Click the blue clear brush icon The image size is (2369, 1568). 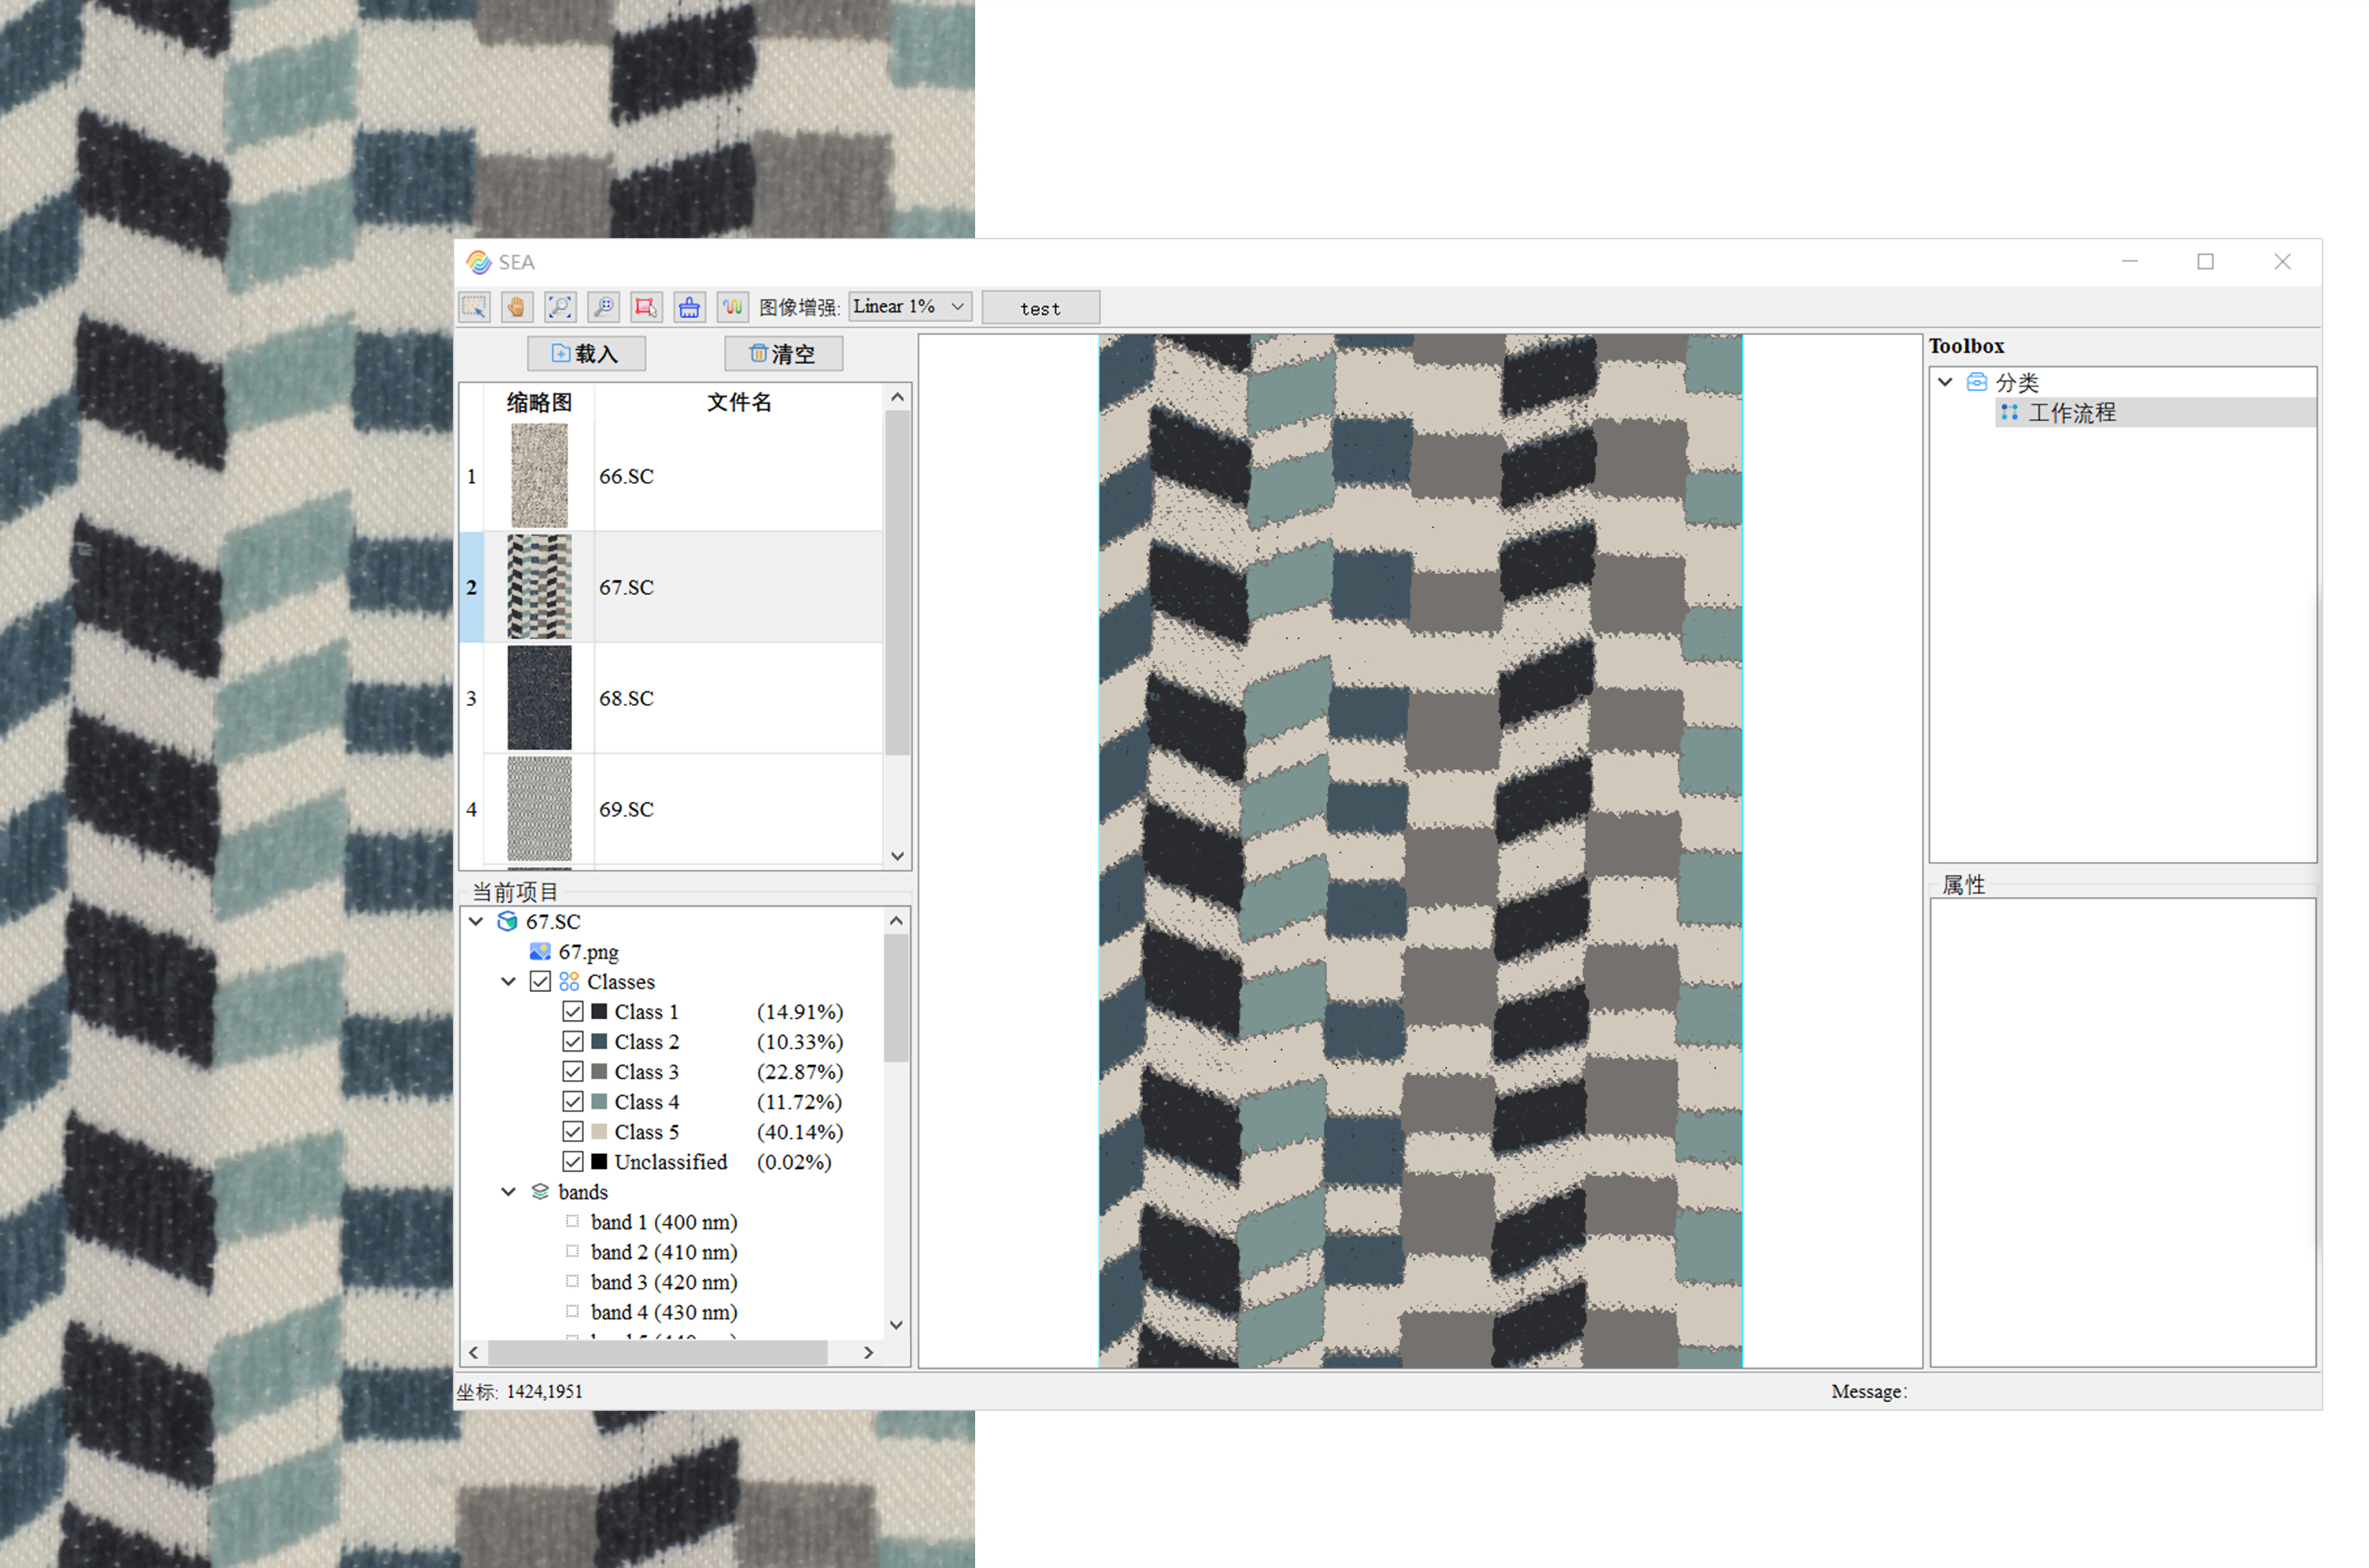click(x=689, y=307)
